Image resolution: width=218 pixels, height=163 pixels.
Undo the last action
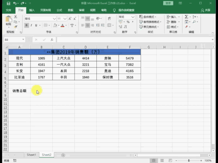[15, 3]
